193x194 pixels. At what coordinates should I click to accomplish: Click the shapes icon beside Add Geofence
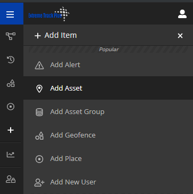pos(39,136)
